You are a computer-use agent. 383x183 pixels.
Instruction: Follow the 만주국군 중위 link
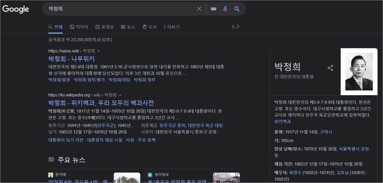[x=172, y=125]
